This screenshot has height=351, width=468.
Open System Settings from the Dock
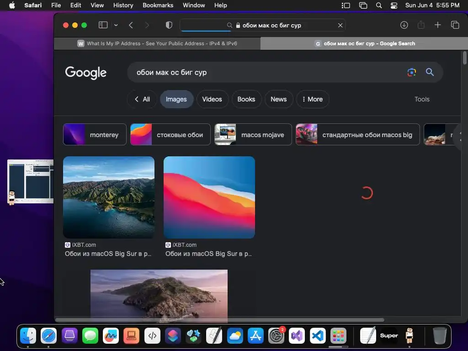click(x=277, y=336)
